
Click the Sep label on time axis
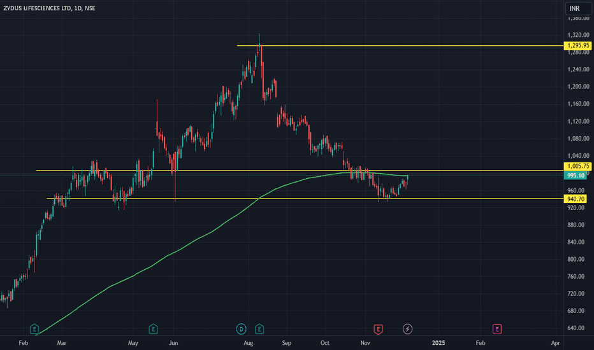[286, 343]
